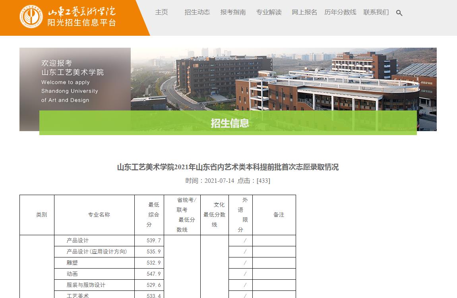The height and width of the screenshot is (298, 457).
Task: Click the date text 2021-07-14
Action: pyautogui.click(x=219, y=181)
